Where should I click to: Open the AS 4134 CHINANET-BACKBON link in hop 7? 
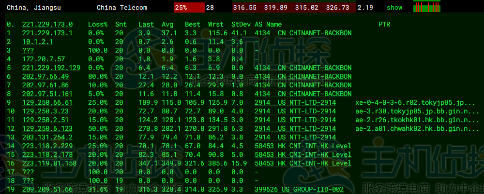pos(303,85)
